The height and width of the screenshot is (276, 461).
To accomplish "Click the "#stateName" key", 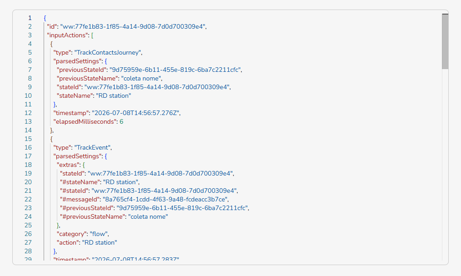I will click(80, 182).
